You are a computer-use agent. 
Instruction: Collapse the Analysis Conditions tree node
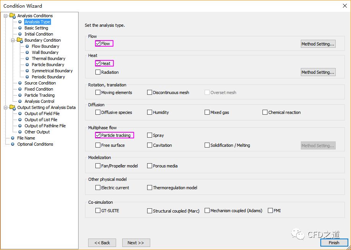[x=5, y=16]
